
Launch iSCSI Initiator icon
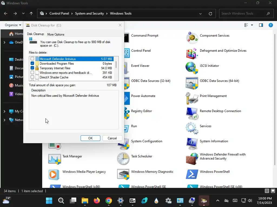click(x=192, y=68)
